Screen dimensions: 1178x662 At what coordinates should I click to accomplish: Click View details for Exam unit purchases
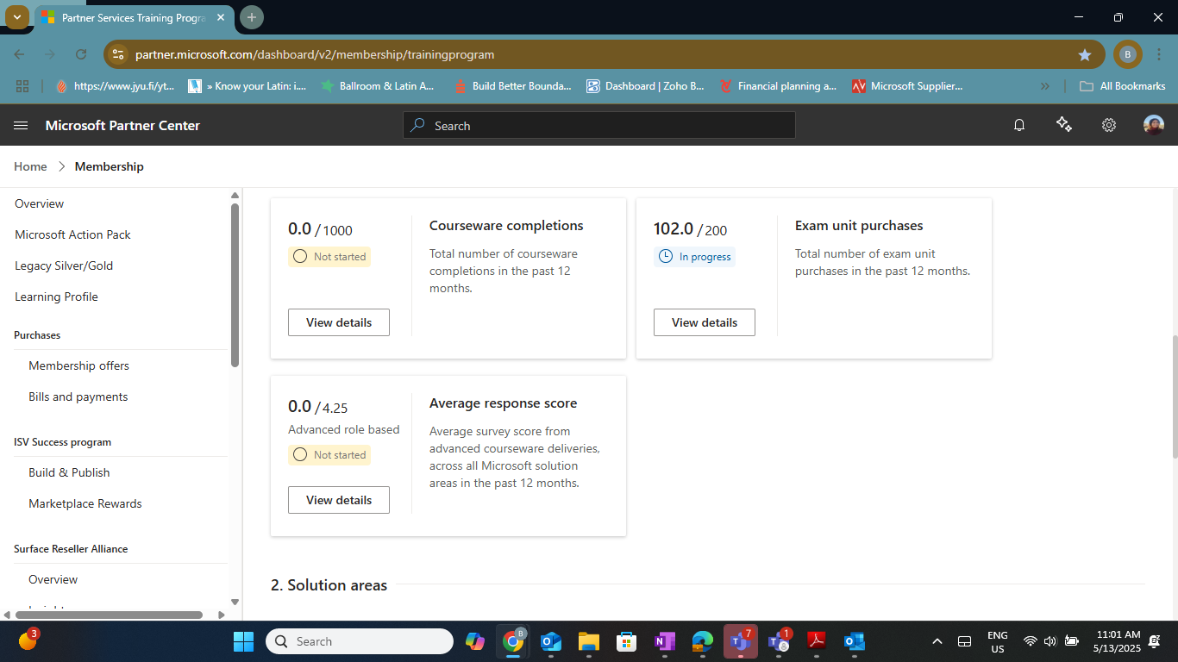coord(704,322)
